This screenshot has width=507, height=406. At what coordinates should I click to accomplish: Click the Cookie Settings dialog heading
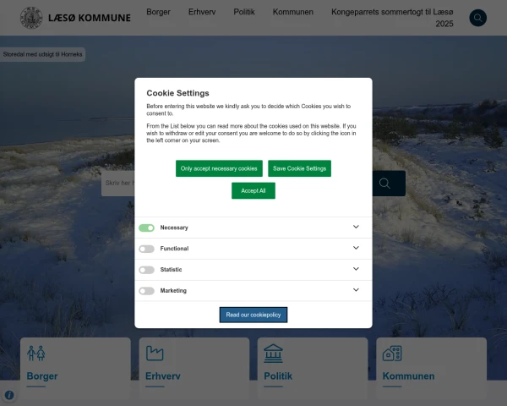point(177,93)
